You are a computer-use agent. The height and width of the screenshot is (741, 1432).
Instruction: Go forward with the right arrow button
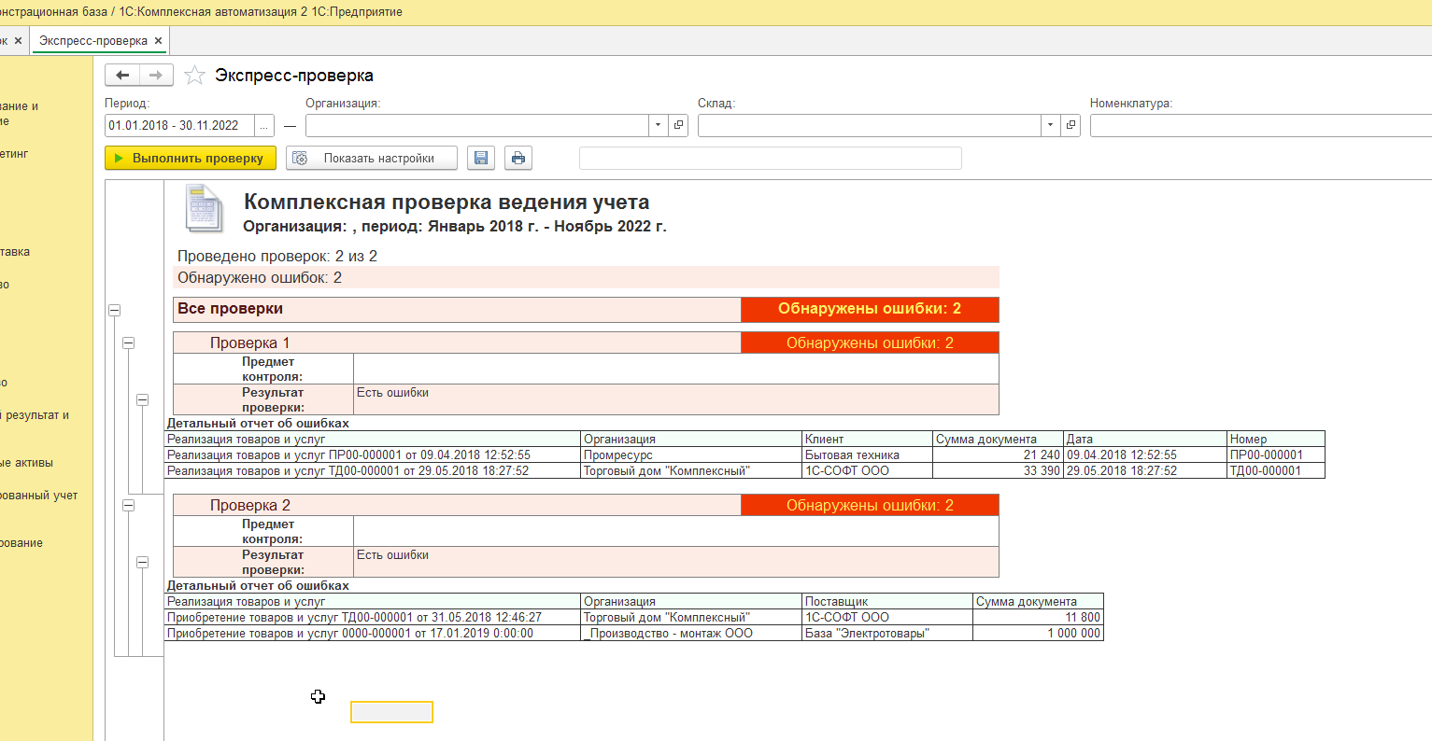[156, 76]
